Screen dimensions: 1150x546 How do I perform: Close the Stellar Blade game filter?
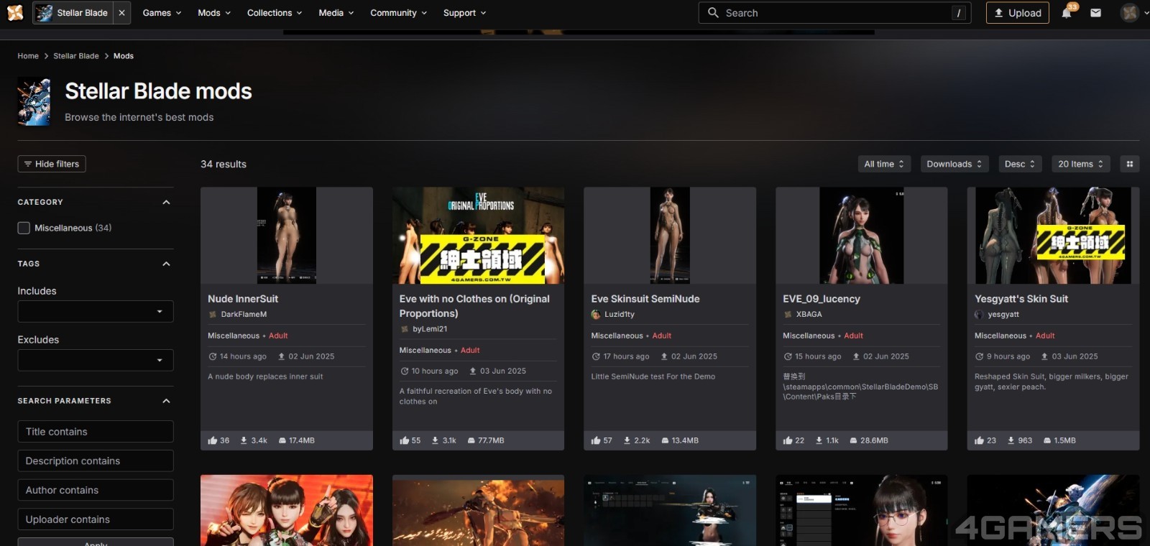[121, 13]
